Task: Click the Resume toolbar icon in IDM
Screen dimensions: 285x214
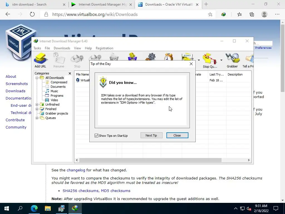Action: tap(59, 60)
